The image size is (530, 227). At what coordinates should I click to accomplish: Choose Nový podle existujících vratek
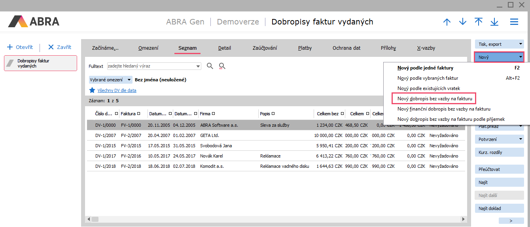pyautogui.click(x=428, y=88)
